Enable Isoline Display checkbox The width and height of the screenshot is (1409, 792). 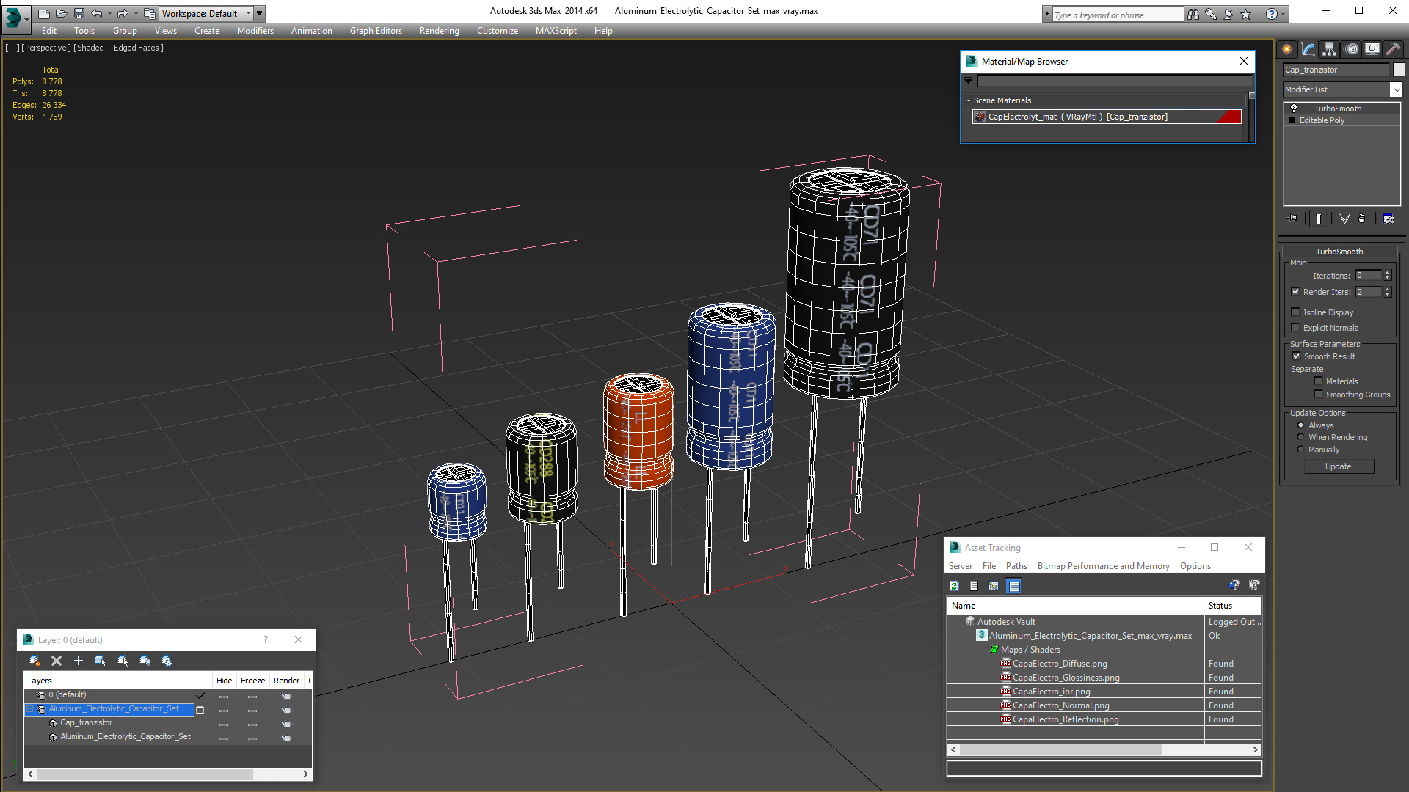pos(1296,312)
